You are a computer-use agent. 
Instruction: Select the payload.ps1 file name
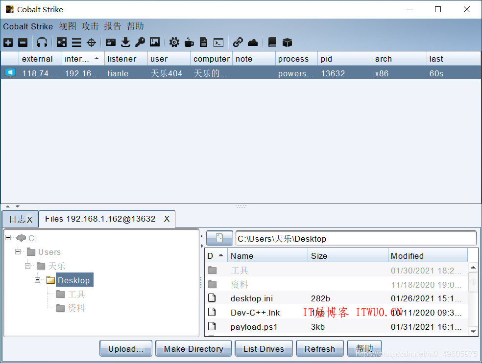(x=254, y=327)
